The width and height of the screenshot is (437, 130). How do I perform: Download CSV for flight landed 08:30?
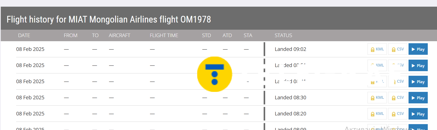coord(398,98)
